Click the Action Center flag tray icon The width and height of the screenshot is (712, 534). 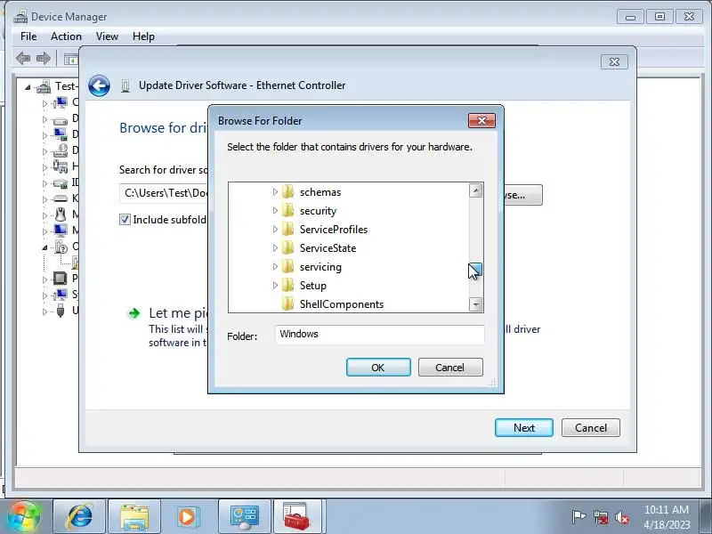[578, 517]
